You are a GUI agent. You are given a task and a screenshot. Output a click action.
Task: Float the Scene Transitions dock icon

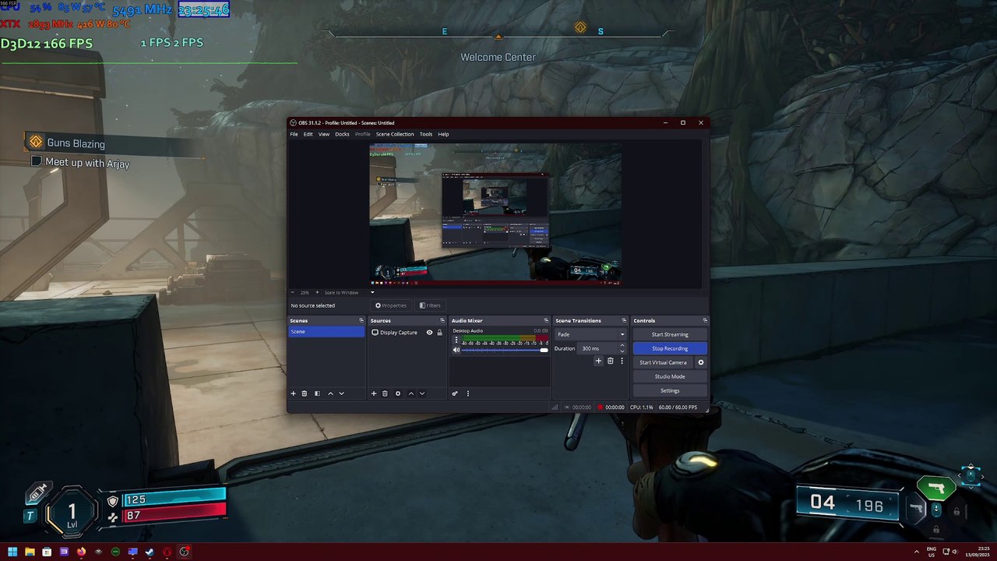[624, 320]
